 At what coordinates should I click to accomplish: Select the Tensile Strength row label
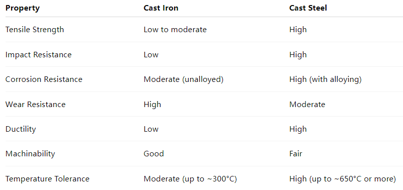(x=35, y=30)
